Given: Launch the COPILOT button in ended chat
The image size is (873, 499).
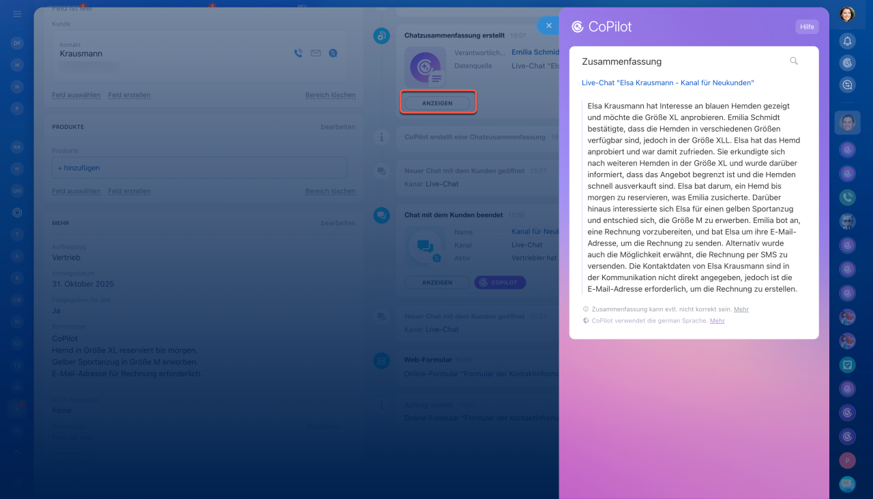Looking at the screenshot, I should [500, 282].
